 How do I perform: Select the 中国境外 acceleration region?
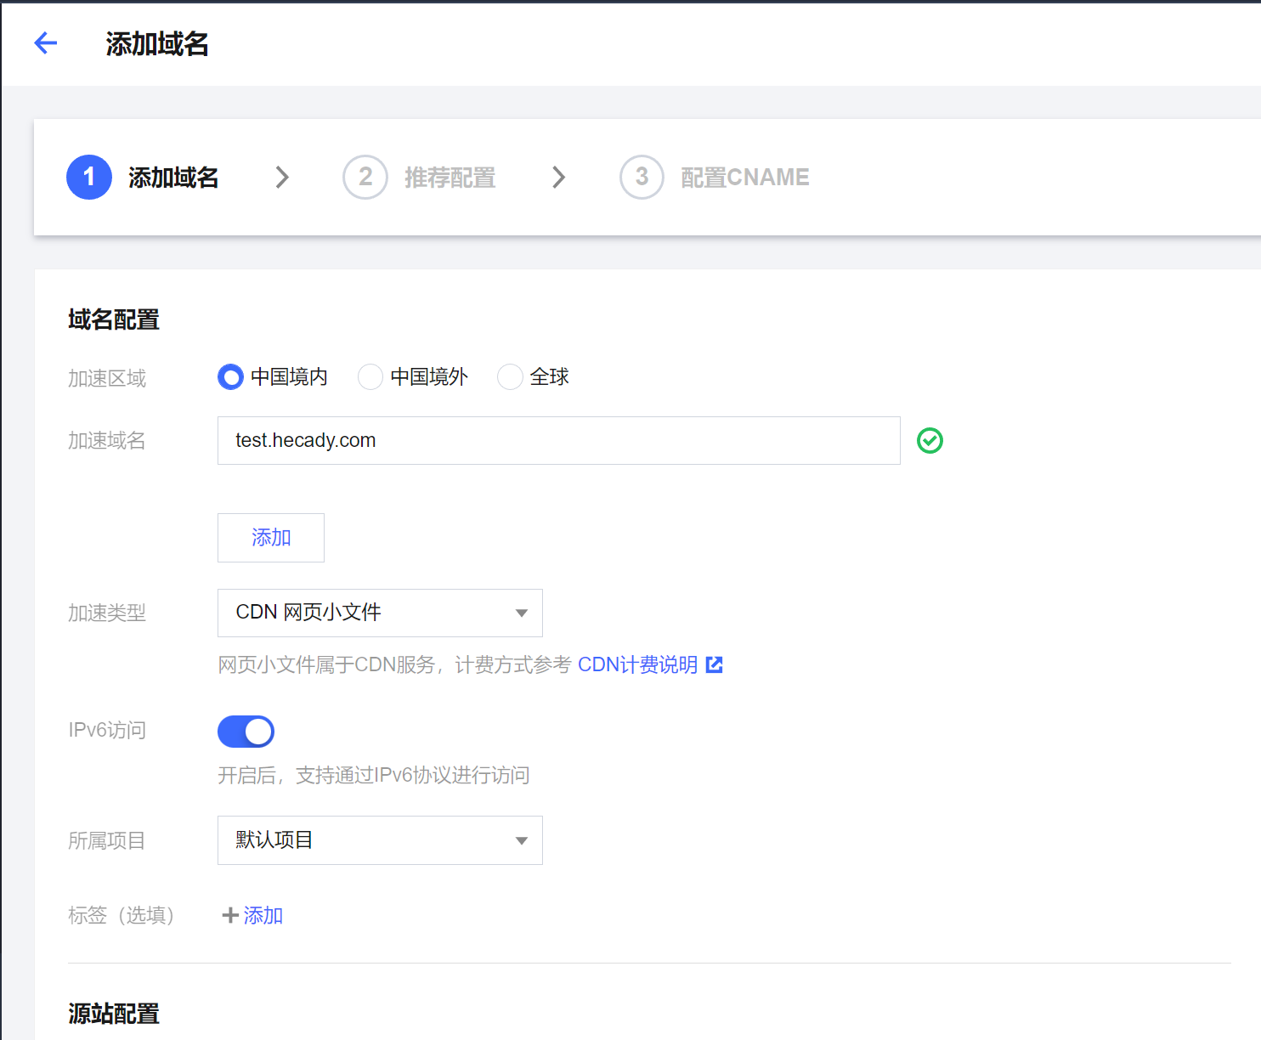click(370, 376)
